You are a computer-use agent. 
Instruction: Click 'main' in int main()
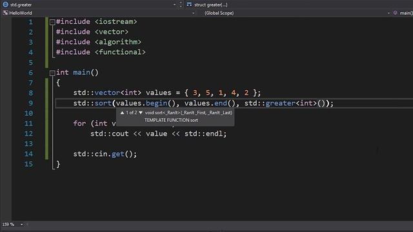(x=81, y=72)
